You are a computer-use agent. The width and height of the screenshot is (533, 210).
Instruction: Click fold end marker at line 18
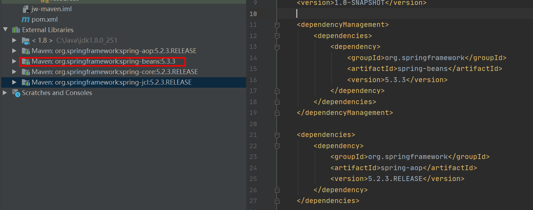[277, 102]
